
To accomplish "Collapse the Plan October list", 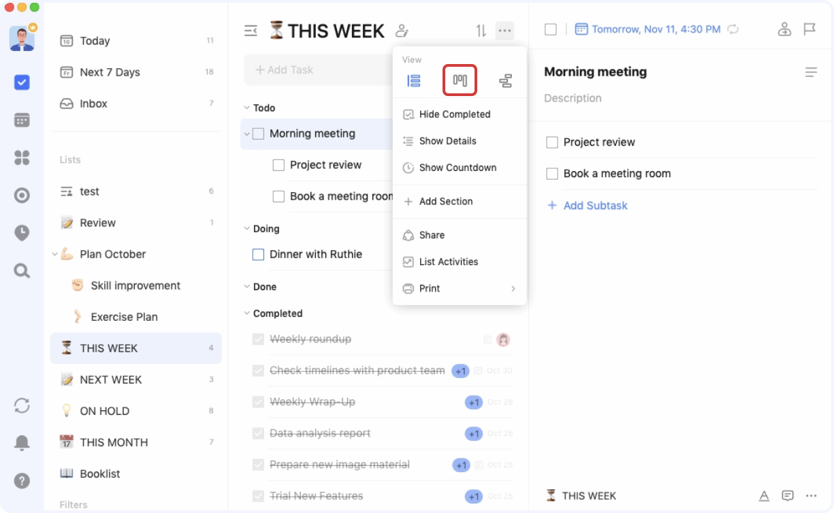I will pos(54,254).
